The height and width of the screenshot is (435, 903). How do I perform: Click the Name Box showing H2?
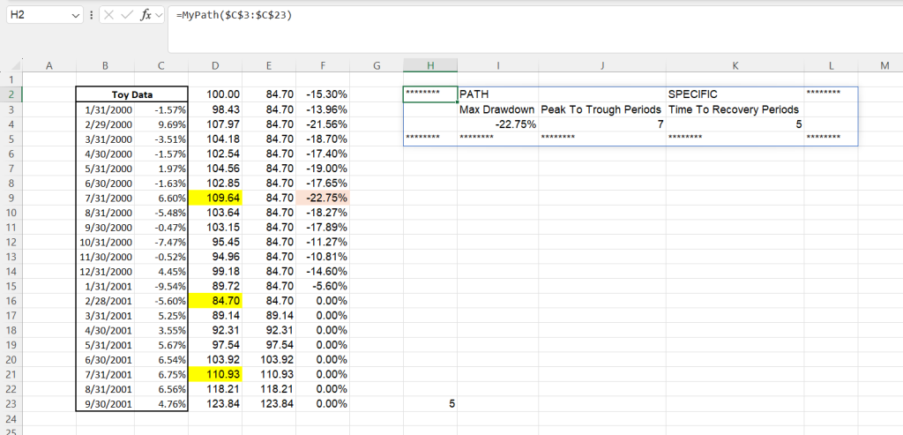pos(35,16)
